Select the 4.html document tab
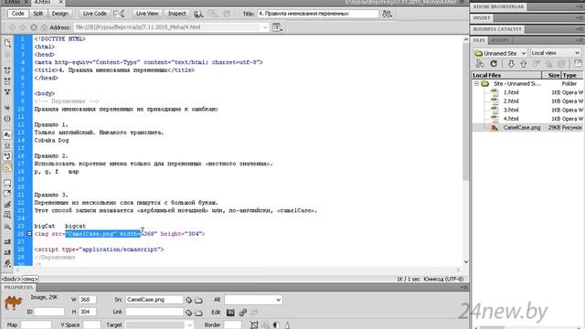This screenshot has width=585, height=329. (42, 2)
